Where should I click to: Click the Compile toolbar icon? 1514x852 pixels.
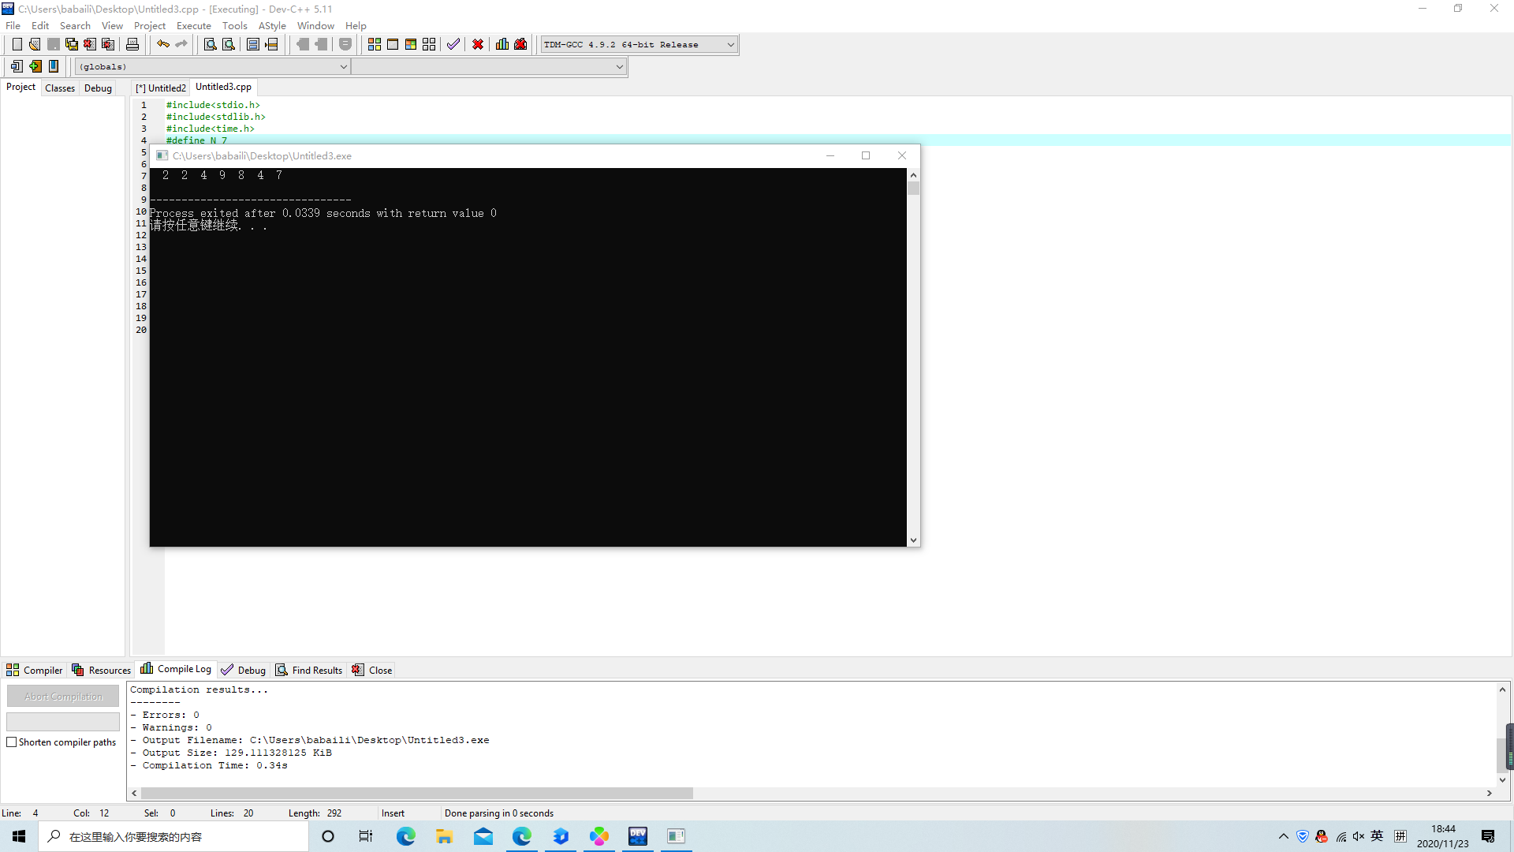pyautogui.click(x=374, y=44)
